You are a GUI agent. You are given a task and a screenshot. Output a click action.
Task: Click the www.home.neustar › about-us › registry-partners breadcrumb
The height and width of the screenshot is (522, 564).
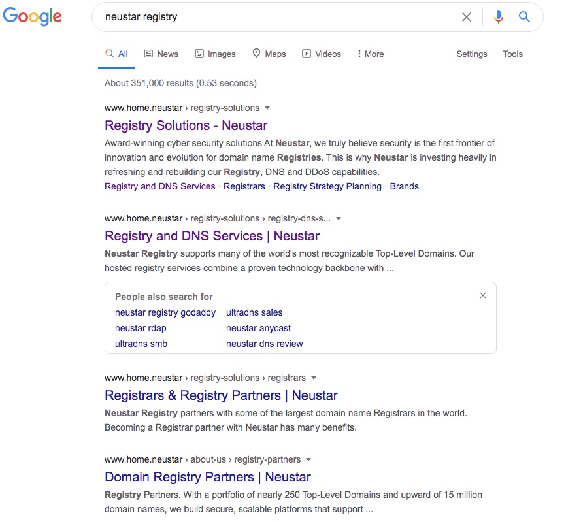[203, 459]
